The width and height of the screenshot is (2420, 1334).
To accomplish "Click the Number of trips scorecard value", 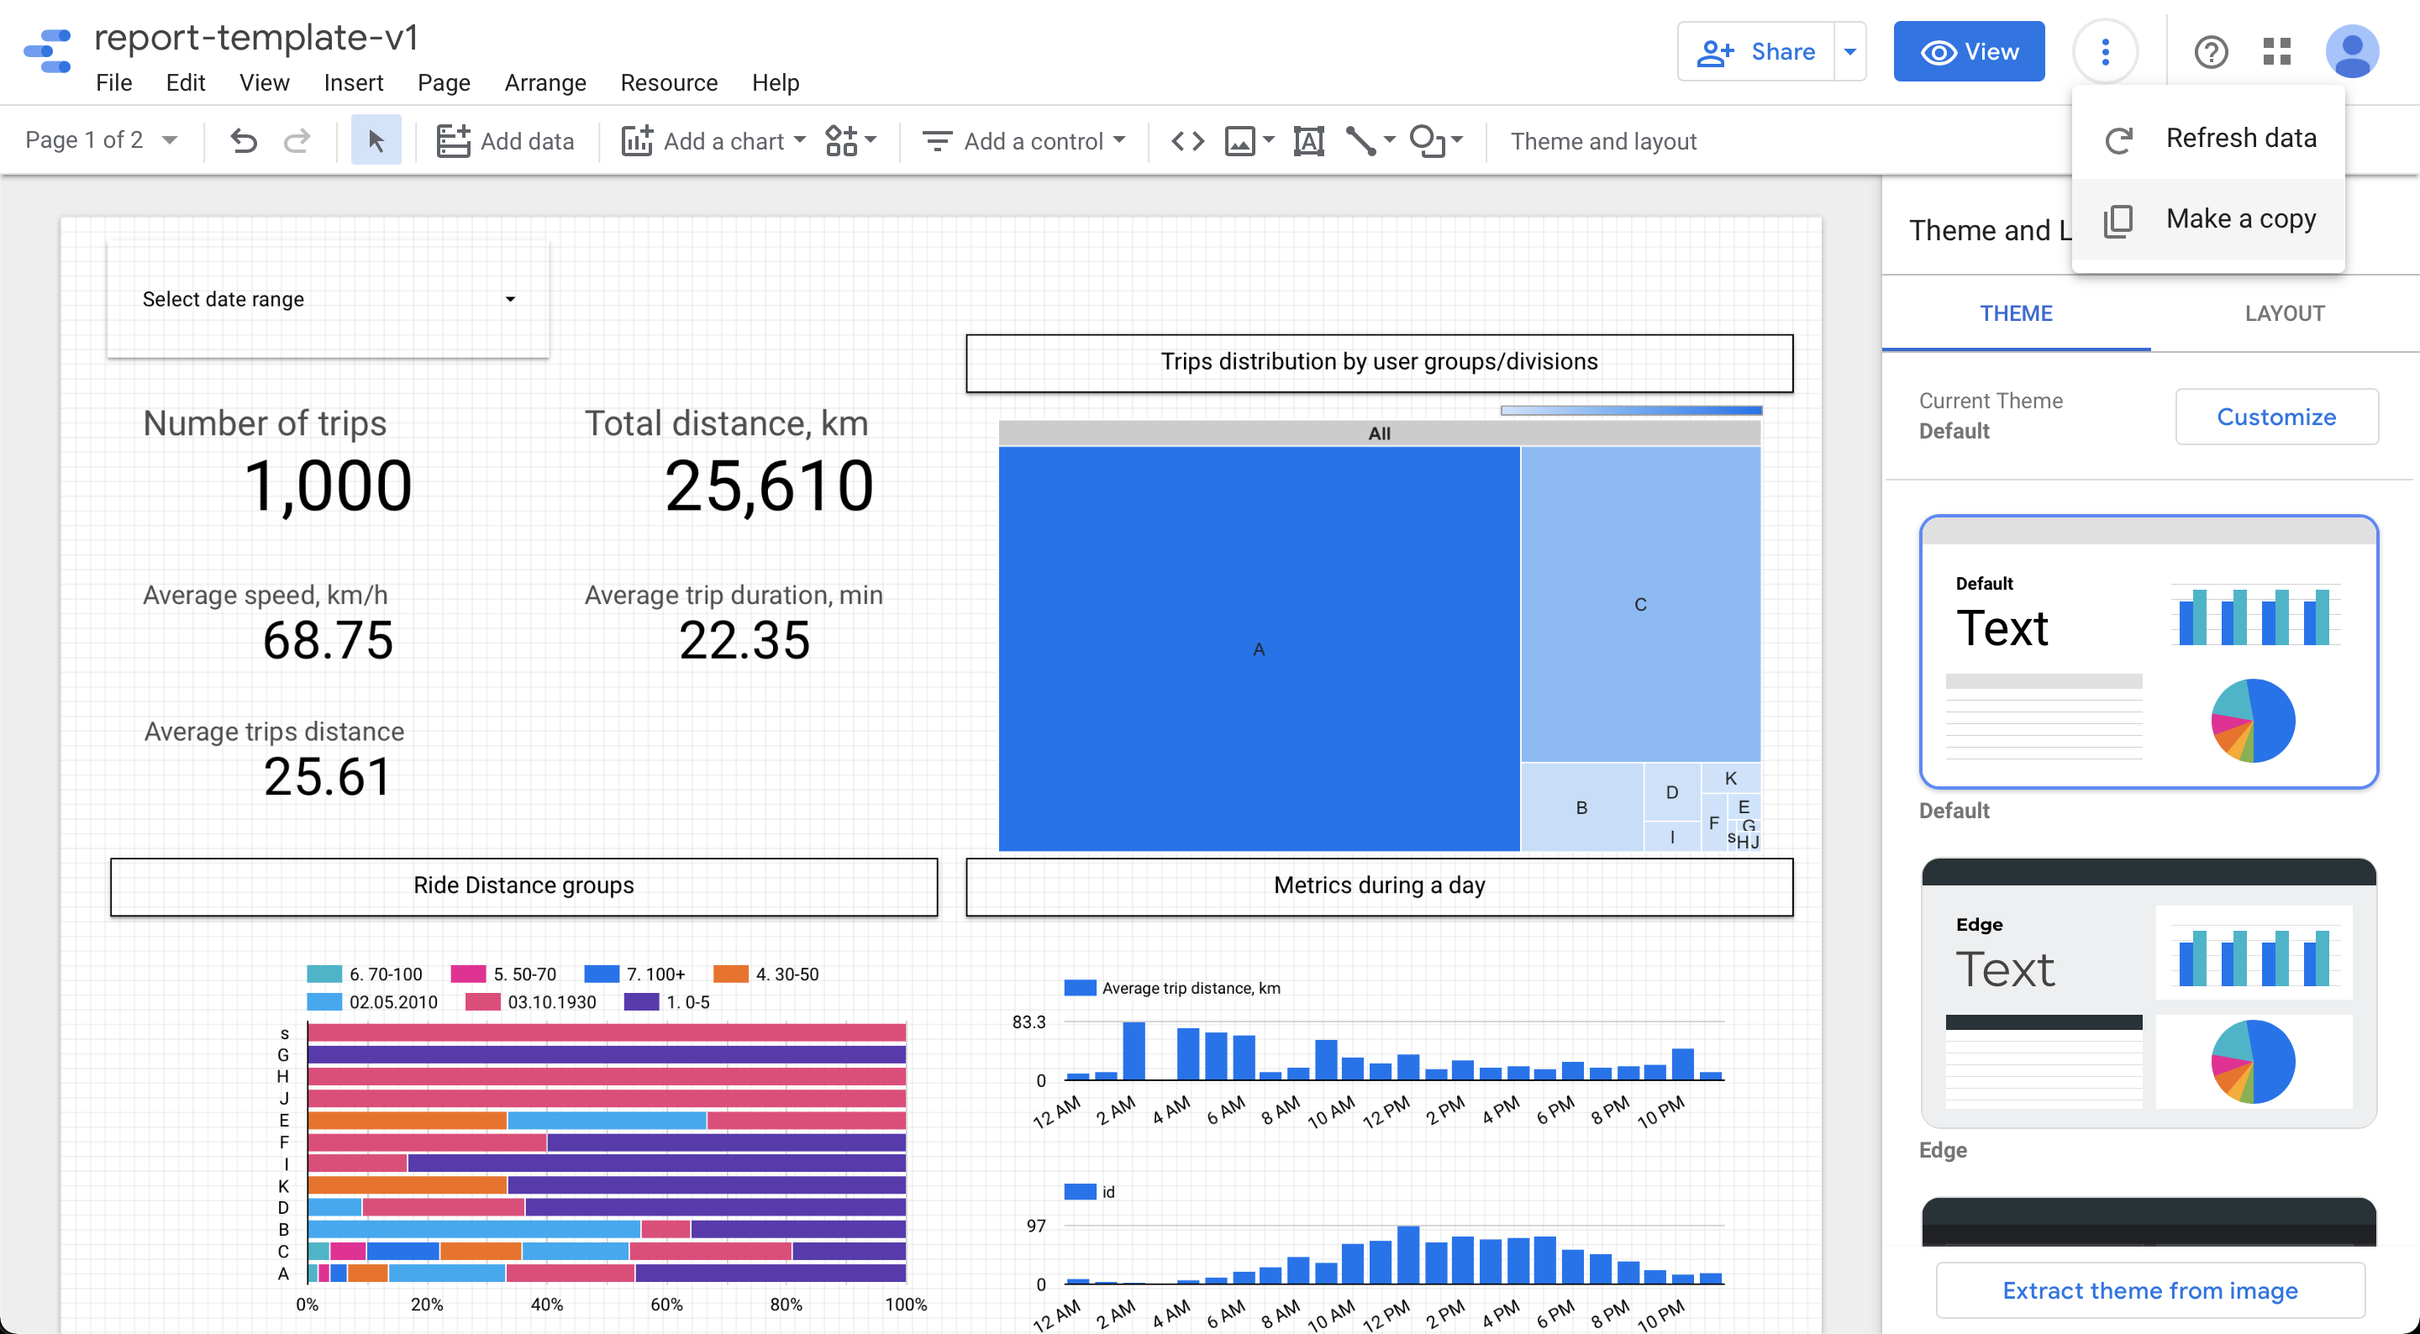I will click(328, 486).
